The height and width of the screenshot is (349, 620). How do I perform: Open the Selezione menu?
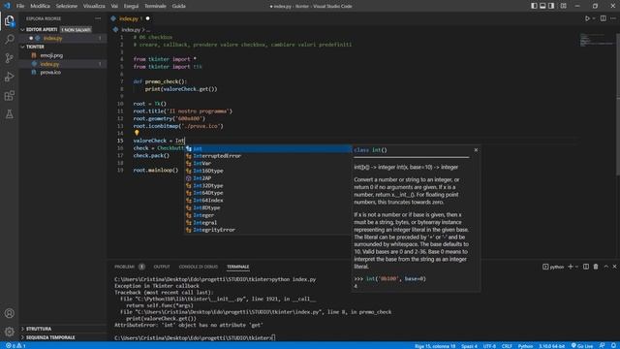[x=67, y=6]
